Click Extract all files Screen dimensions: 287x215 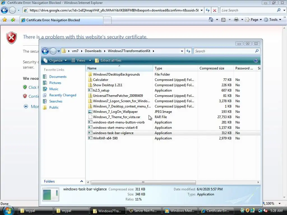coord(108,60)
